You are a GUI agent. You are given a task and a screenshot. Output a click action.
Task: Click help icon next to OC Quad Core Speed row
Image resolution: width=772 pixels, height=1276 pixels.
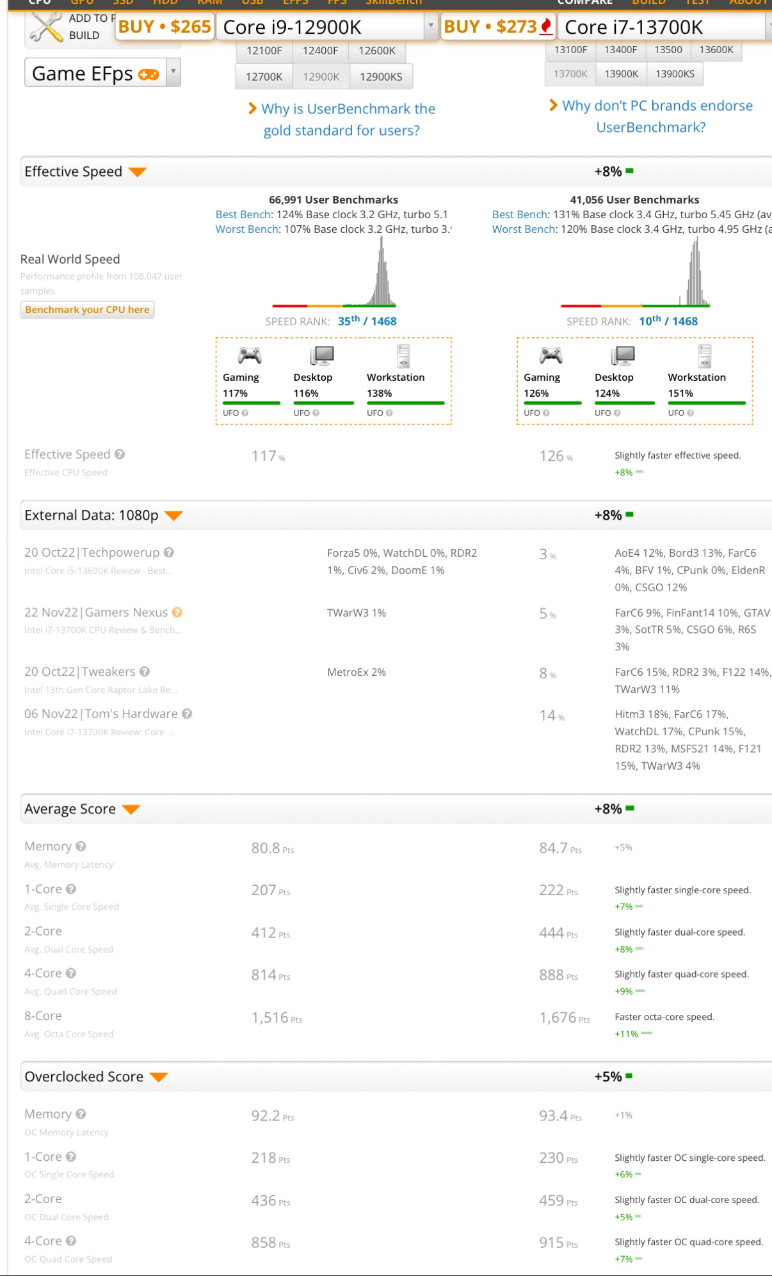[71, 1240]
